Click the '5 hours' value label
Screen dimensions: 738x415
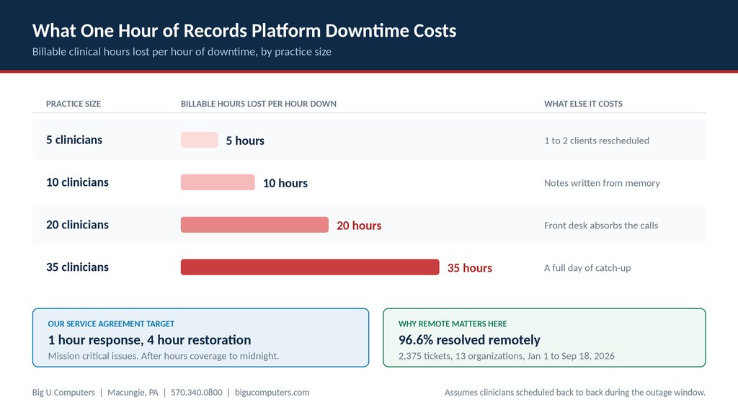245,140
